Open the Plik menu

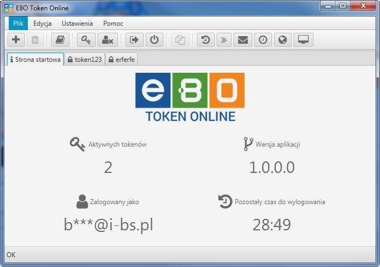pos(18,24)
